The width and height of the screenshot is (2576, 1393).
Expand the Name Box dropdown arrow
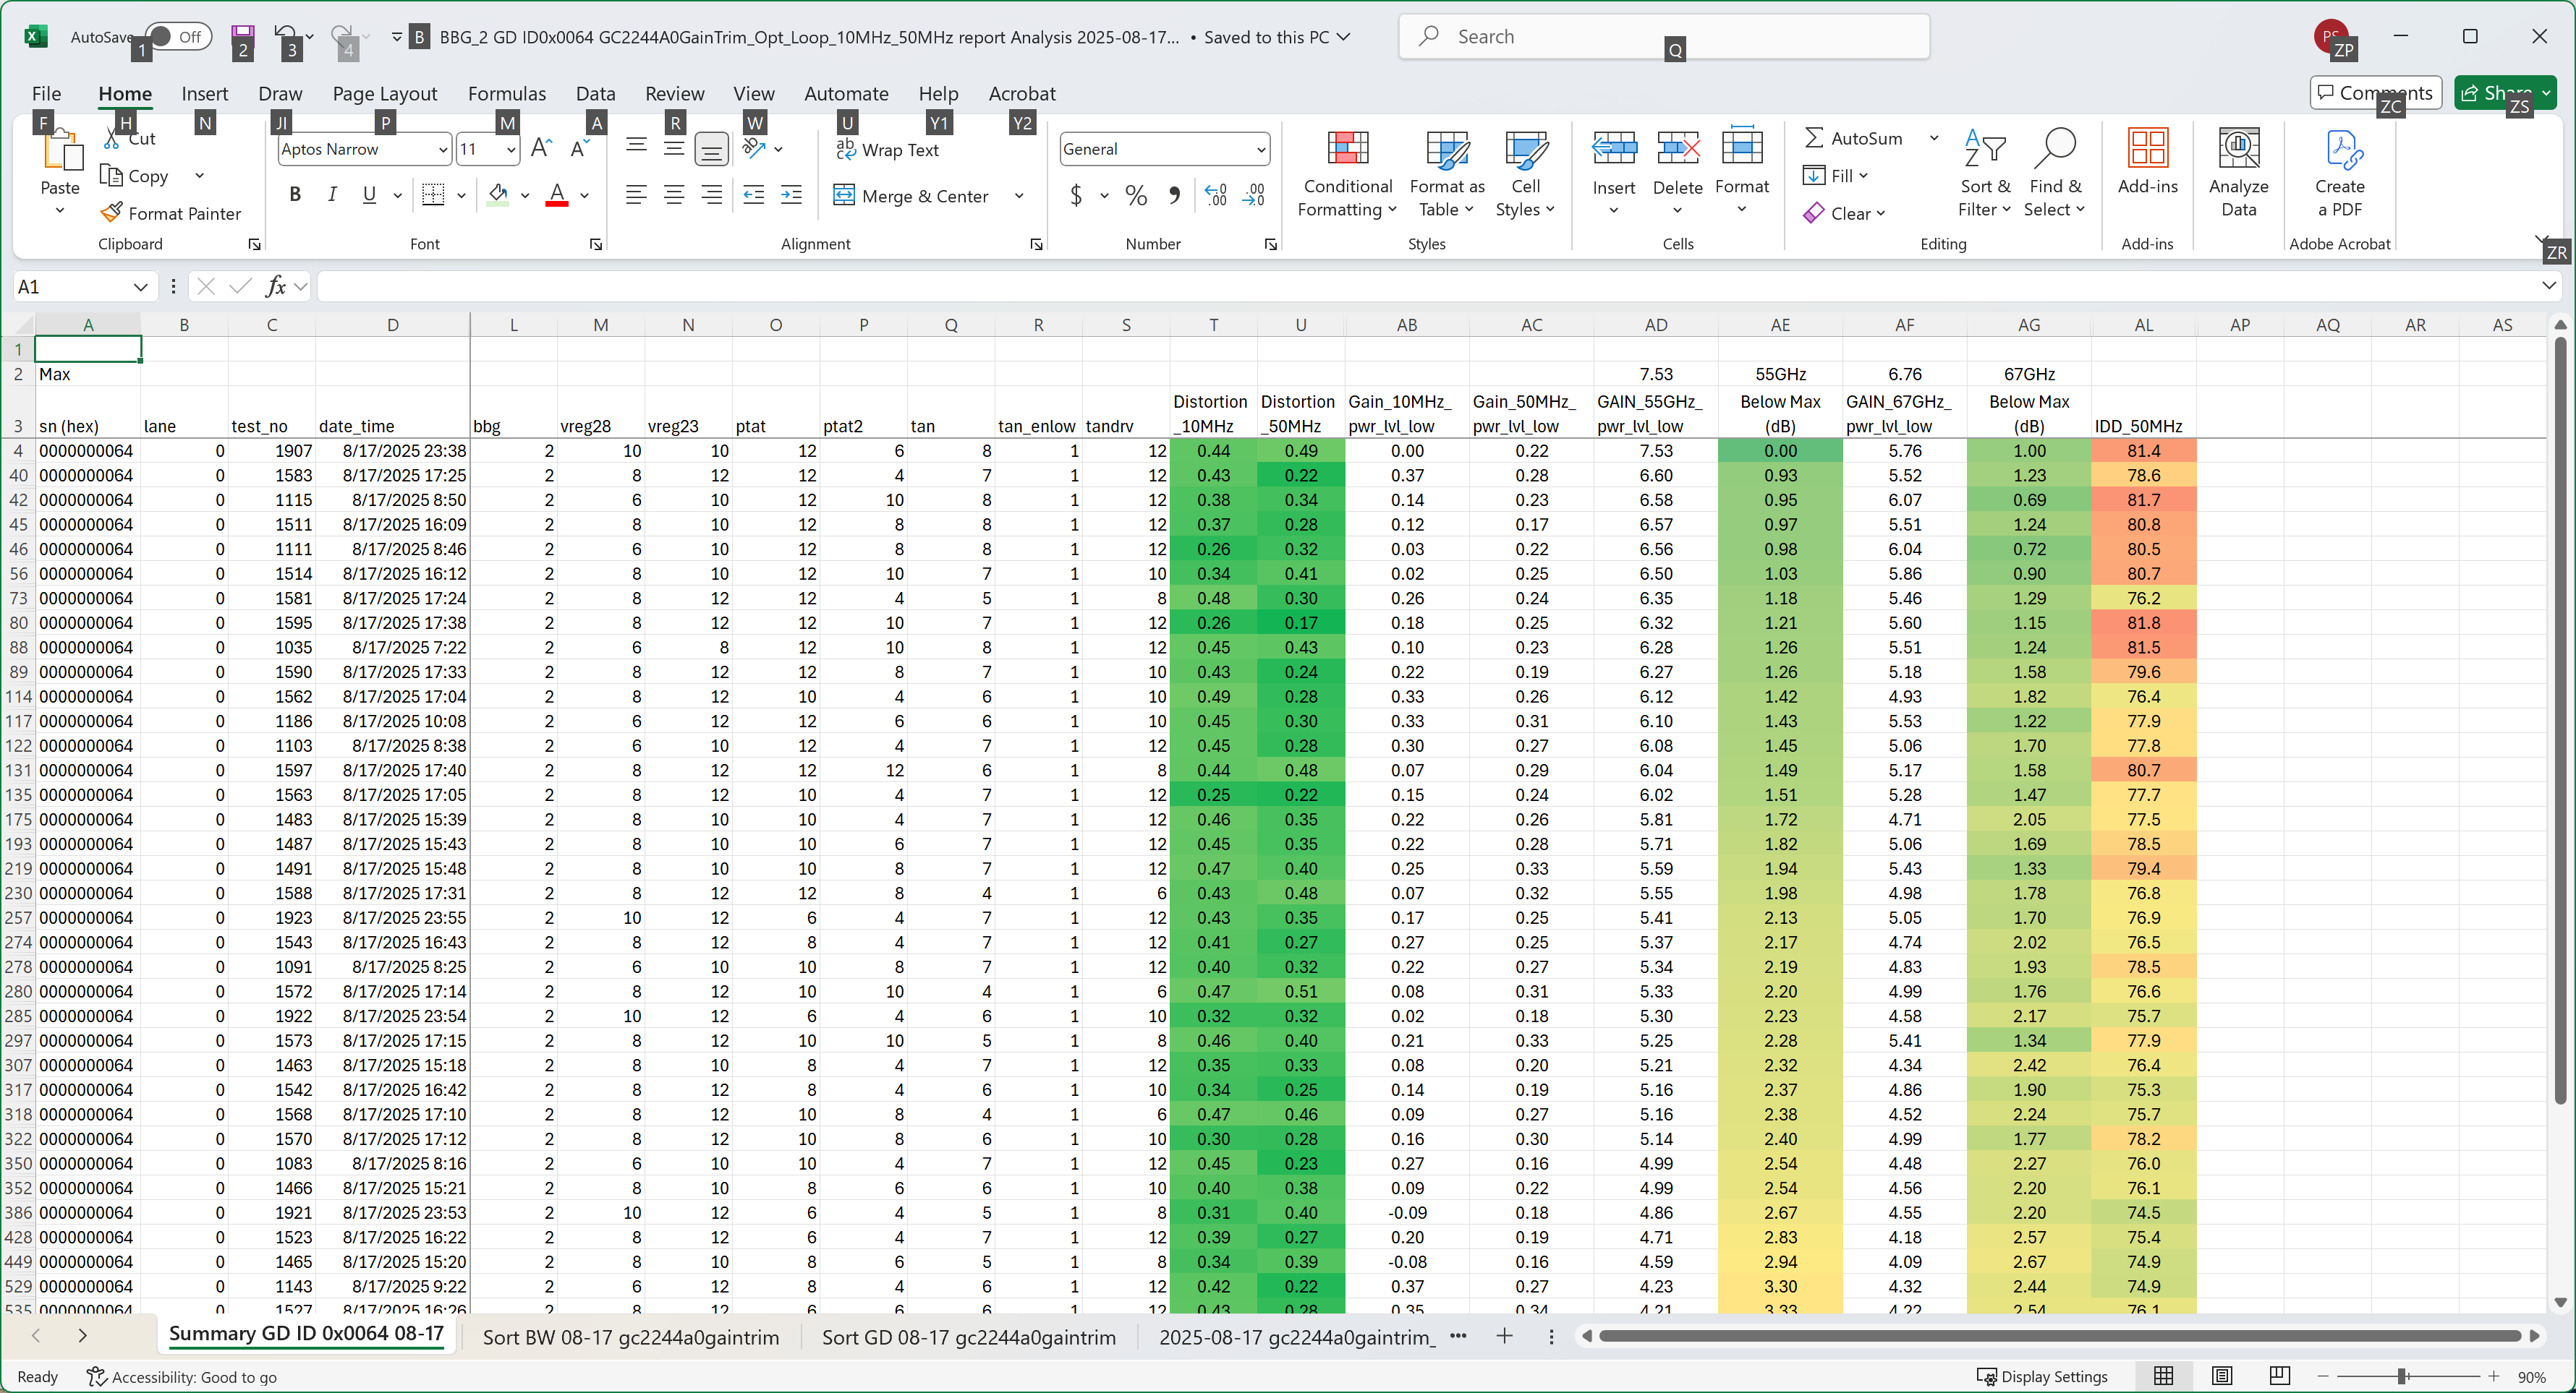(x=140, y=287)
